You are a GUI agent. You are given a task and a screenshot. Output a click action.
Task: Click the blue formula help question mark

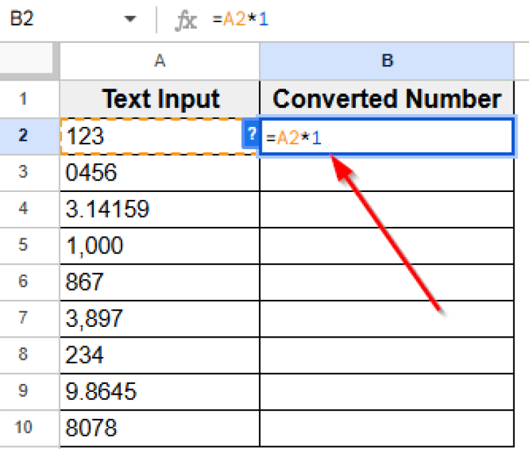tap(250, 134)
